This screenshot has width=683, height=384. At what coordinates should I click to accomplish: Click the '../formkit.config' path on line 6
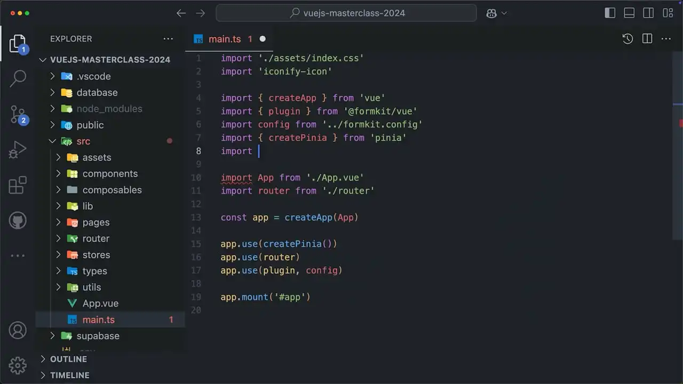[x=372, y=124]
